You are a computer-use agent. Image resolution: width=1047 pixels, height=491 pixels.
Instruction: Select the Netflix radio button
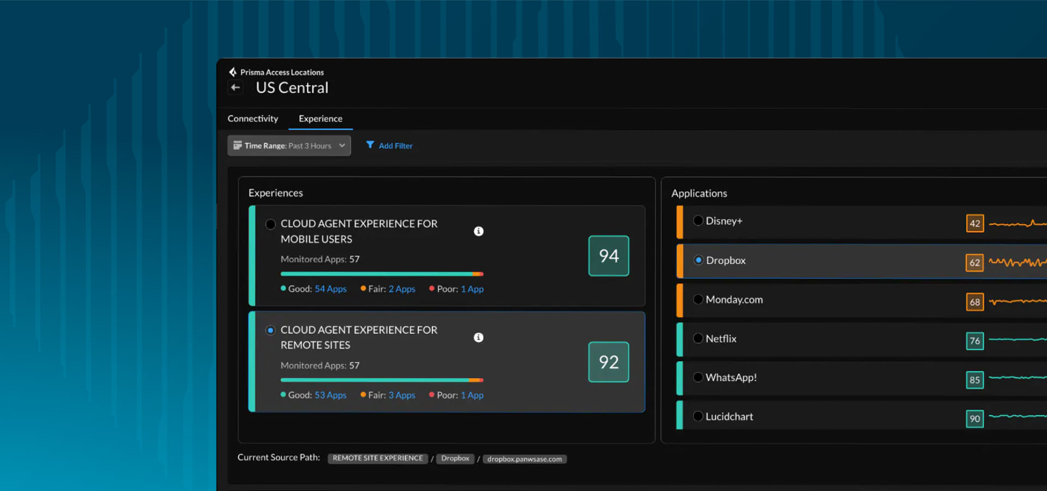coord(699,338)
